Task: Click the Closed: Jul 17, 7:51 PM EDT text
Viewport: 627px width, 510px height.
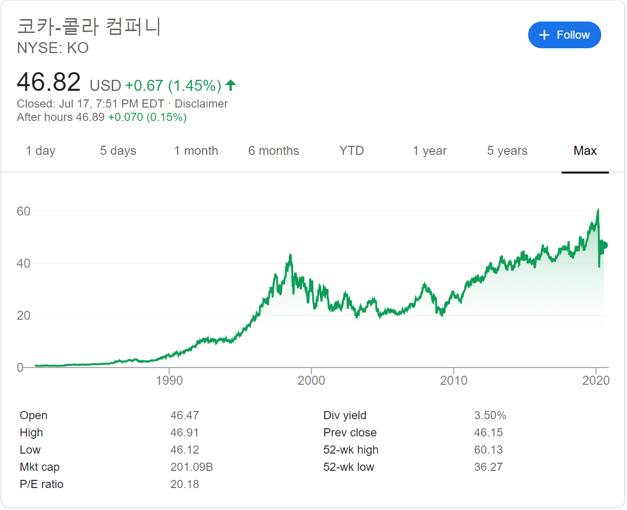Action: point(91,104)
